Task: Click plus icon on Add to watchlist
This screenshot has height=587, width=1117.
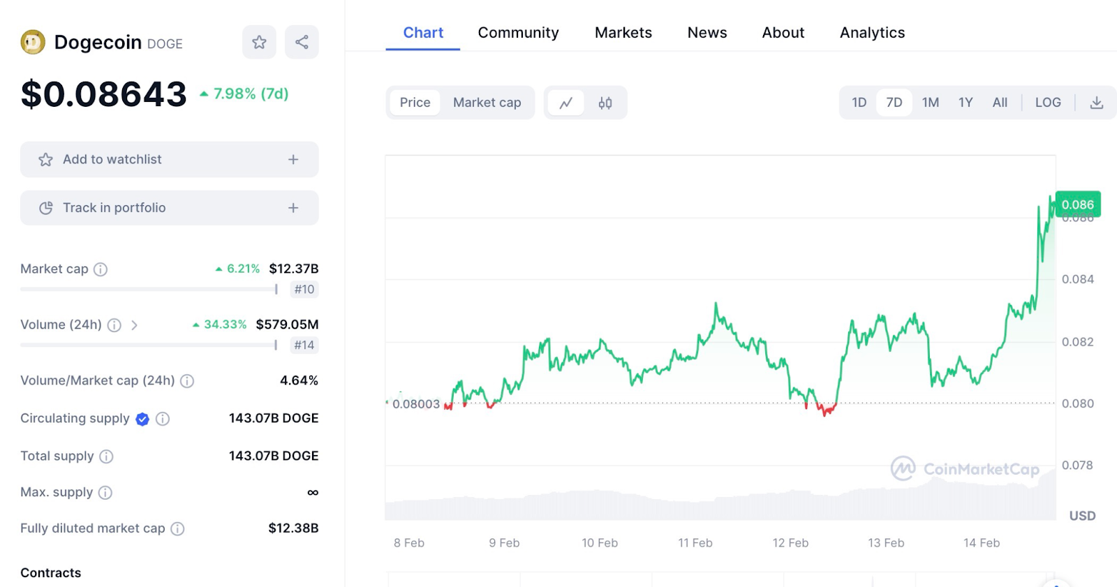Action: pyautogui.click(x=293, y=160)
